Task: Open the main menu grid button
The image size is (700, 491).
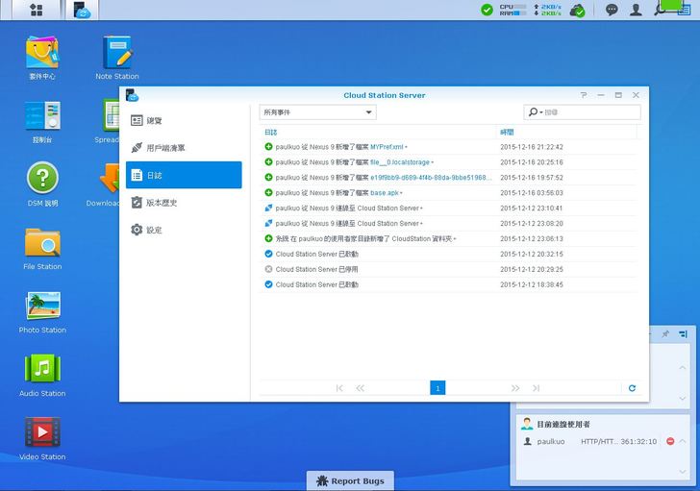Action: (x=37, y=10)
